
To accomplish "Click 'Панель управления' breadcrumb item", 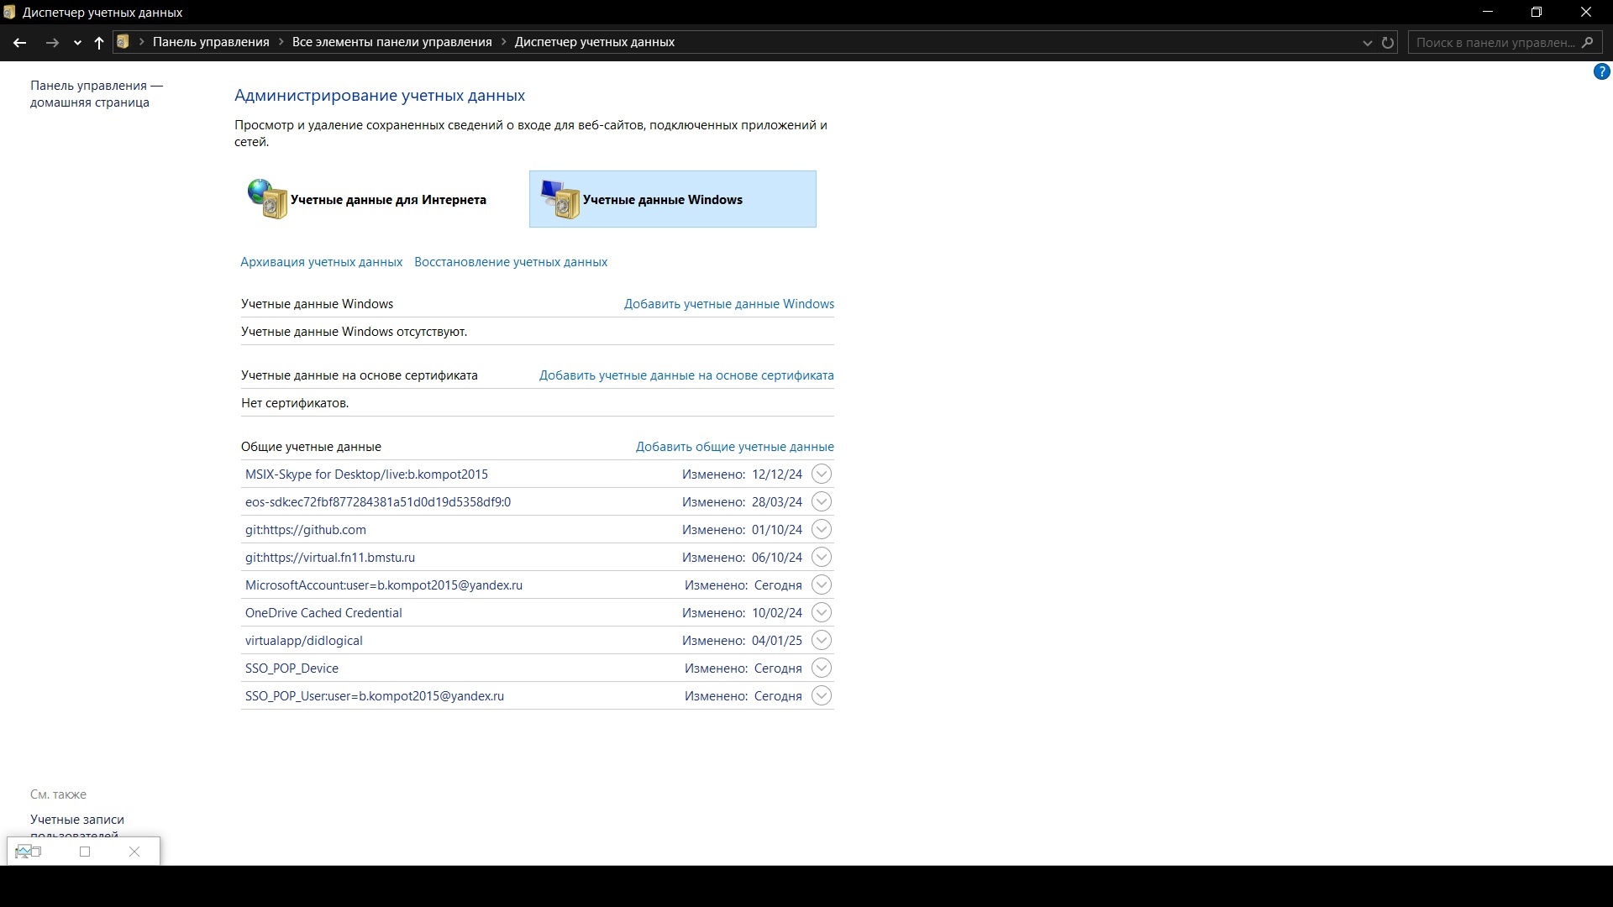I will click(x=211, y=42).
